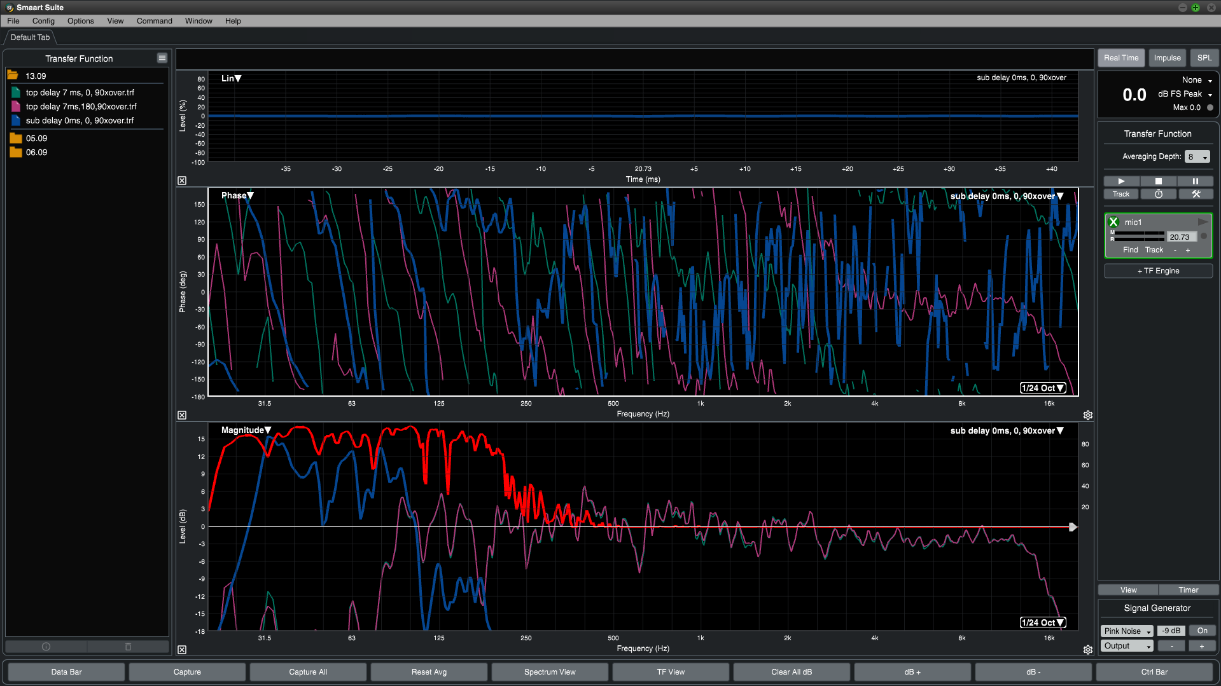Select the 05.09 folder
Screen dimensions: 1221x686
click(29, 138)
